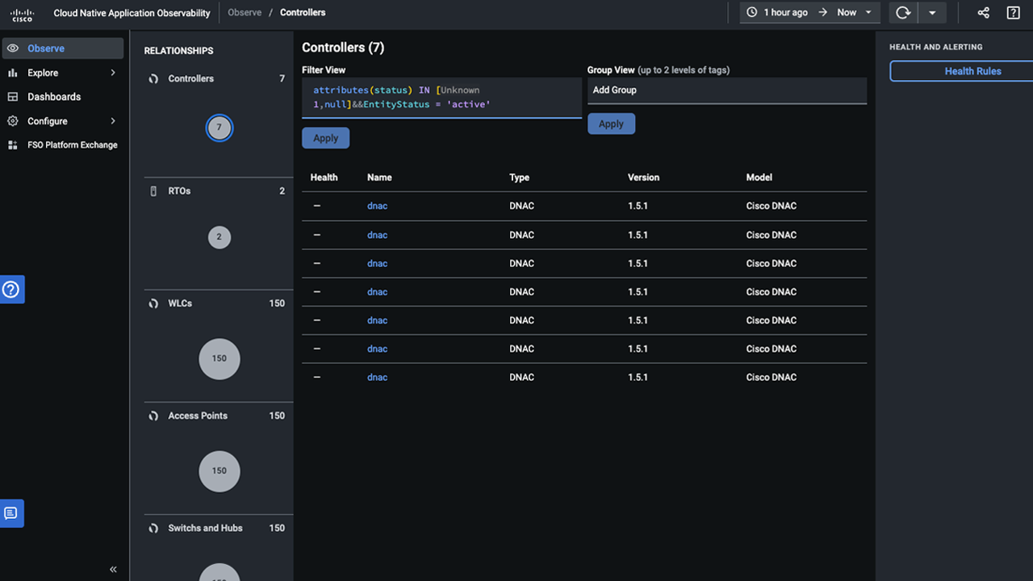Select the Switchs and Hubs icon

pos(153,528)
